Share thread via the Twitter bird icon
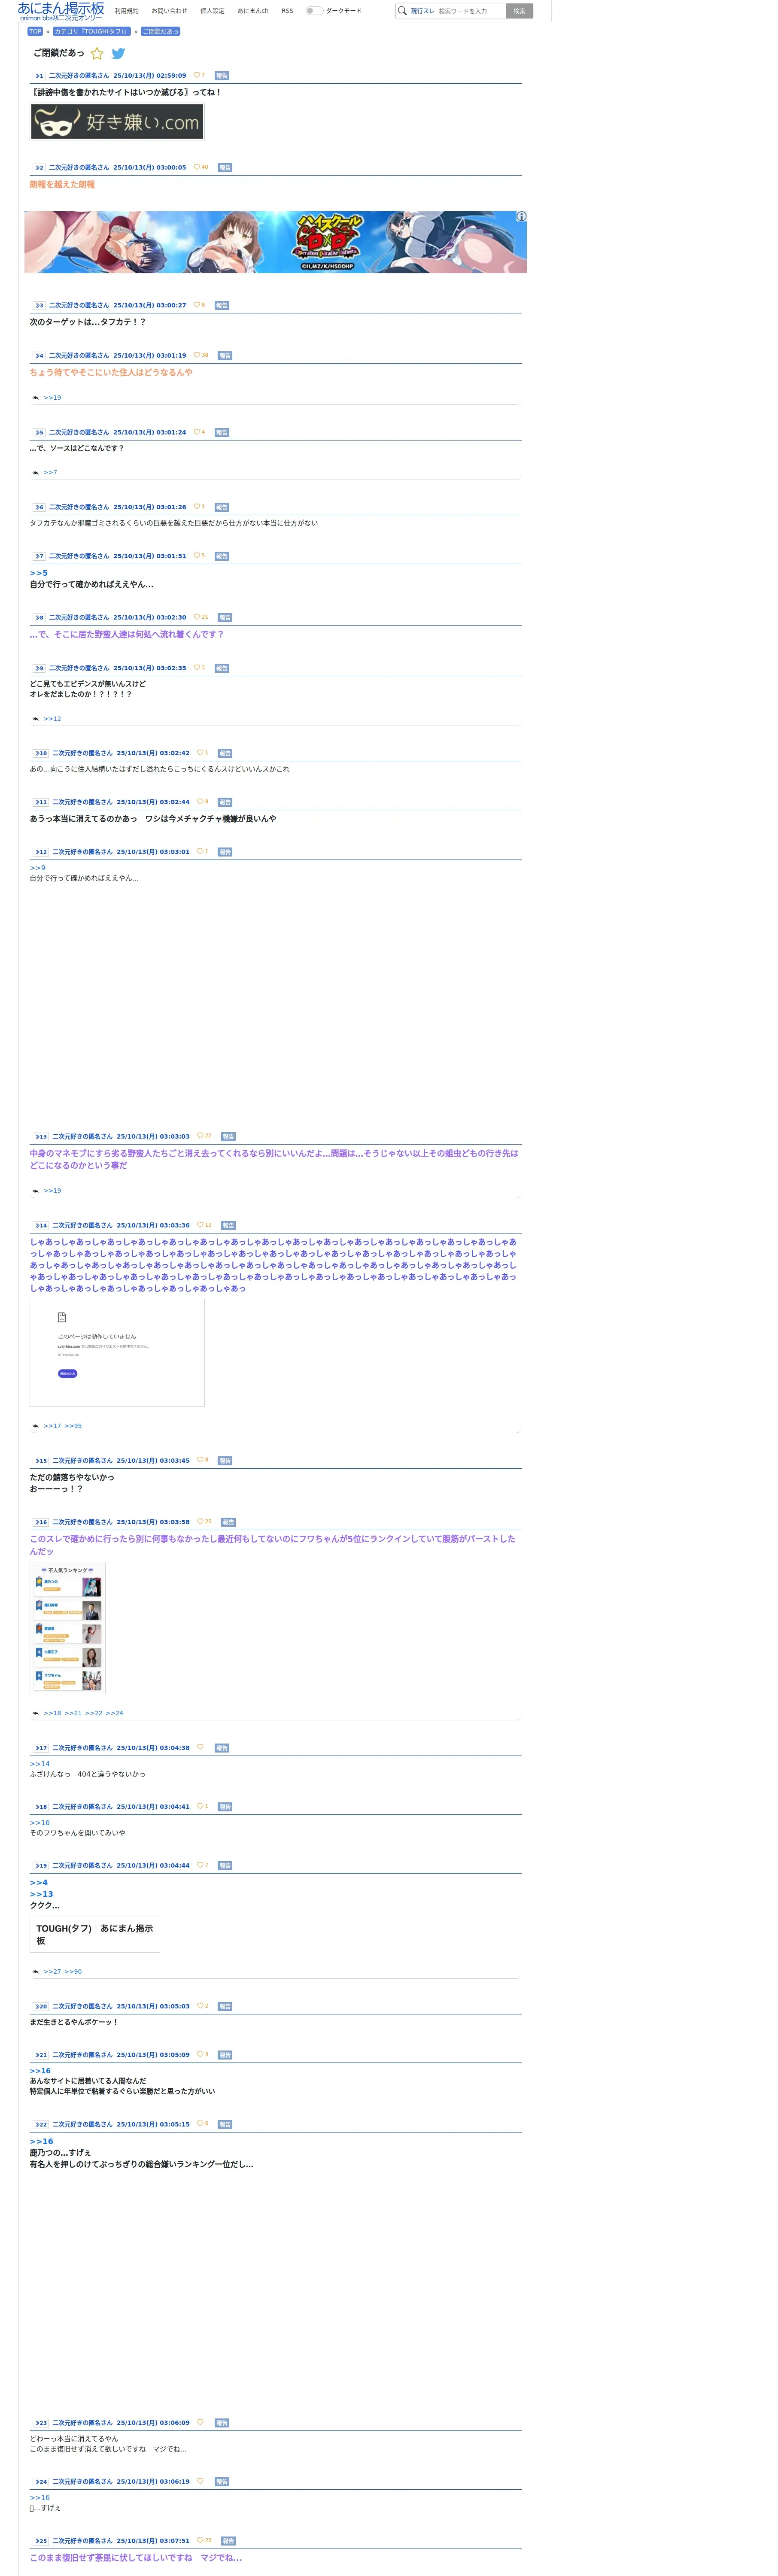 coord(118,54)
